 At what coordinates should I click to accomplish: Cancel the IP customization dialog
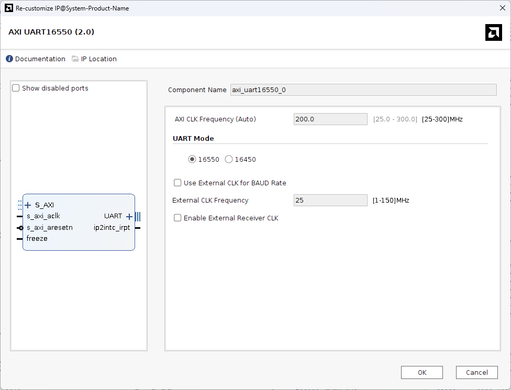click(x=476, y=372)
